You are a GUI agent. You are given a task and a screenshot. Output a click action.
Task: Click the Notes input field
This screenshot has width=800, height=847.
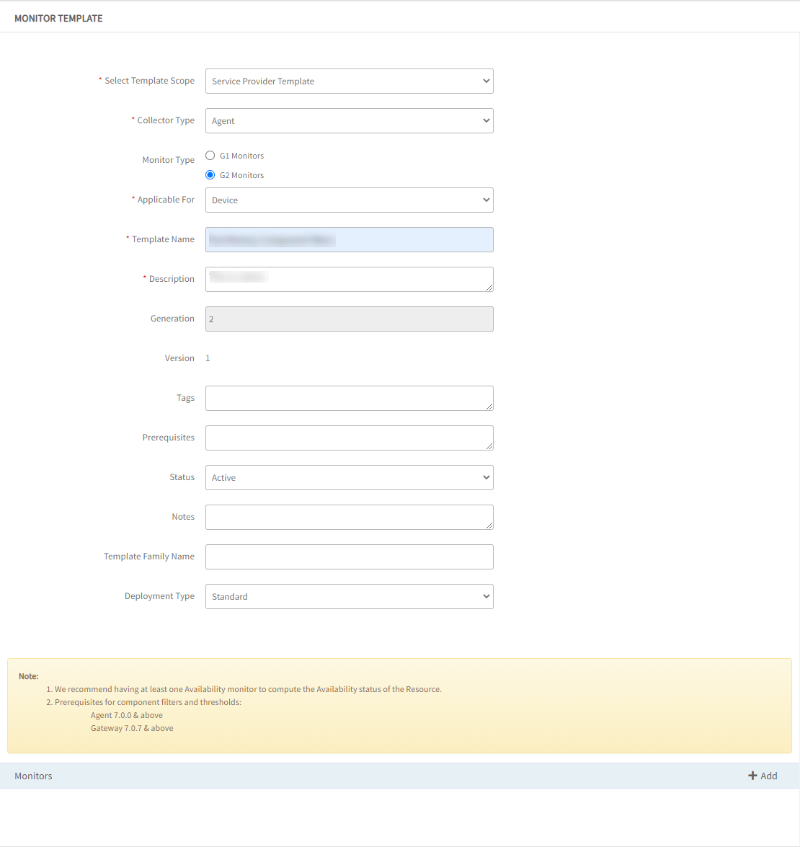[x=349, y=517]
